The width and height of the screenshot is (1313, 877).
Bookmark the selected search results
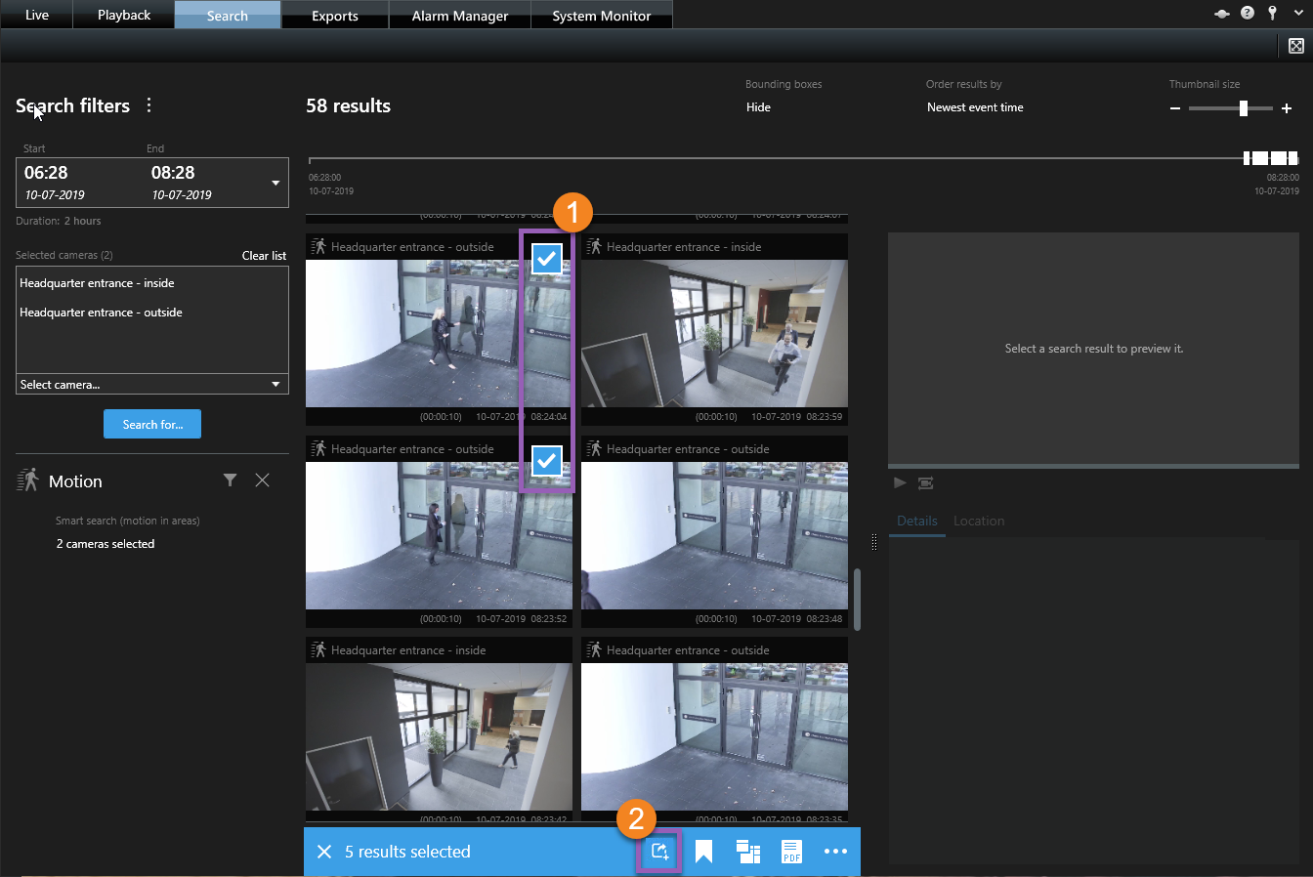[703, 853]
